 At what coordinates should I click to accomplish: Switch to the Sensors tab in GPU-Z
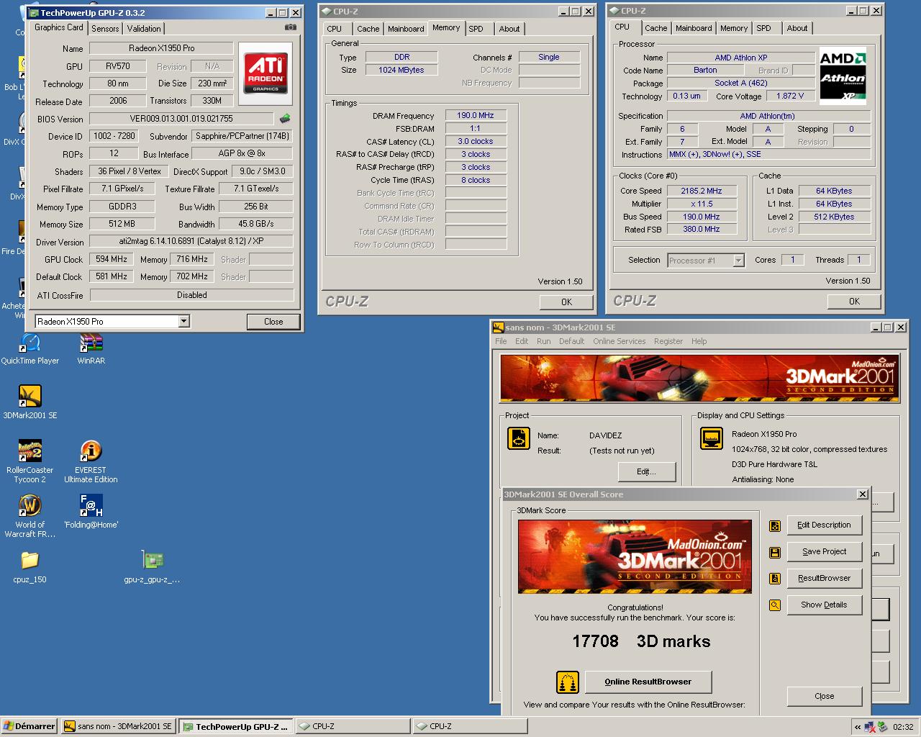tap(105, 29)
